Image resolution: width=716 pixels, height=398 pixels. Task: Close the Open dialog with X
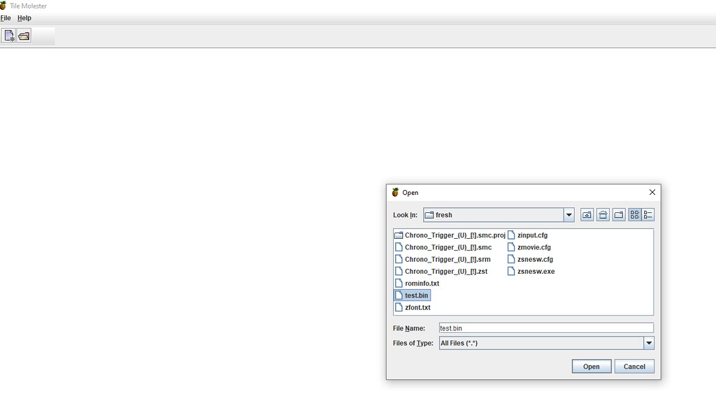point(652,193)
